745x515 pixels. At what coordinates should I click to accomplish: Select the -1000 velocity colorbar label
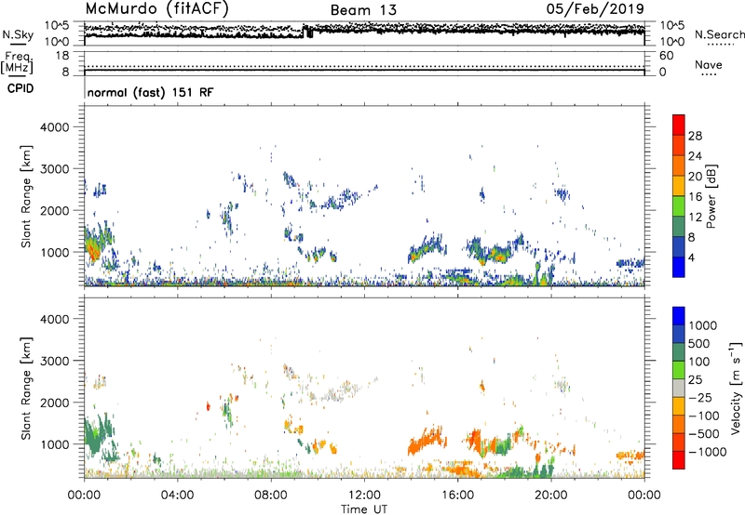point(707,452)
